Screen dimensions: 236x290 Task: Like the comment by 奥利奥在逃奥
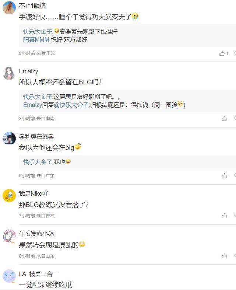coord(225,176)
